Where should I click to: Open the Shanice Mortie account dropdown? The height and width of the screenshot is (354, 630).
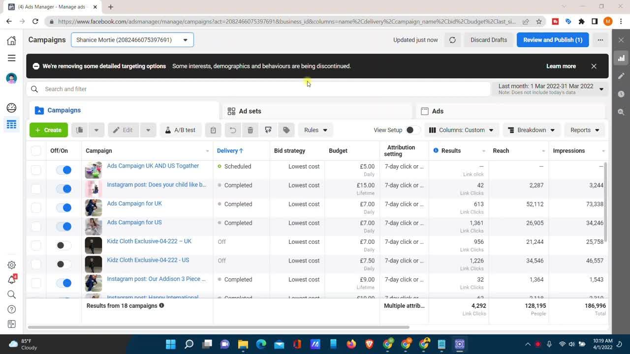point(132,40)
